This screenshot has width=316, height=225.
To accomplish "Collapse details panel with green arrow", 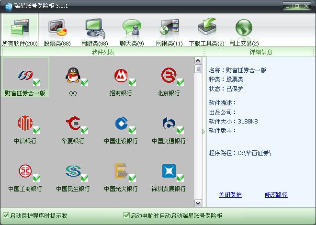I will point(203,132).
